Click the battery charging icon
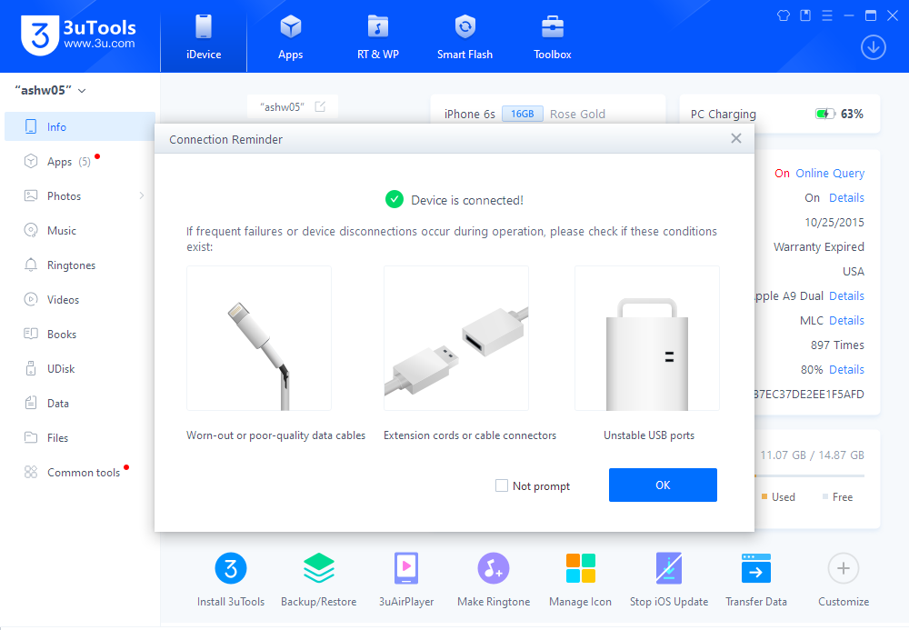Image resolution: width=909 pixels, height=630 pixels. point(825,114)
